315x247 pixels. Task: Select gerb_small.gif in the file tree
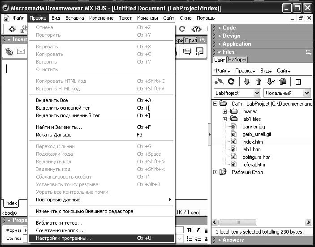click(x=257, y=134)
